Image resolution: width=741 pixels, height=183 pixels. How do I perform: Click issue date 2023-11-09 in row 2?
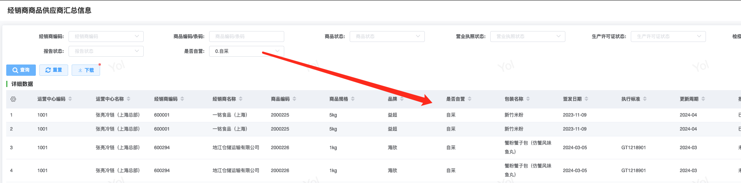click(575, 129)
